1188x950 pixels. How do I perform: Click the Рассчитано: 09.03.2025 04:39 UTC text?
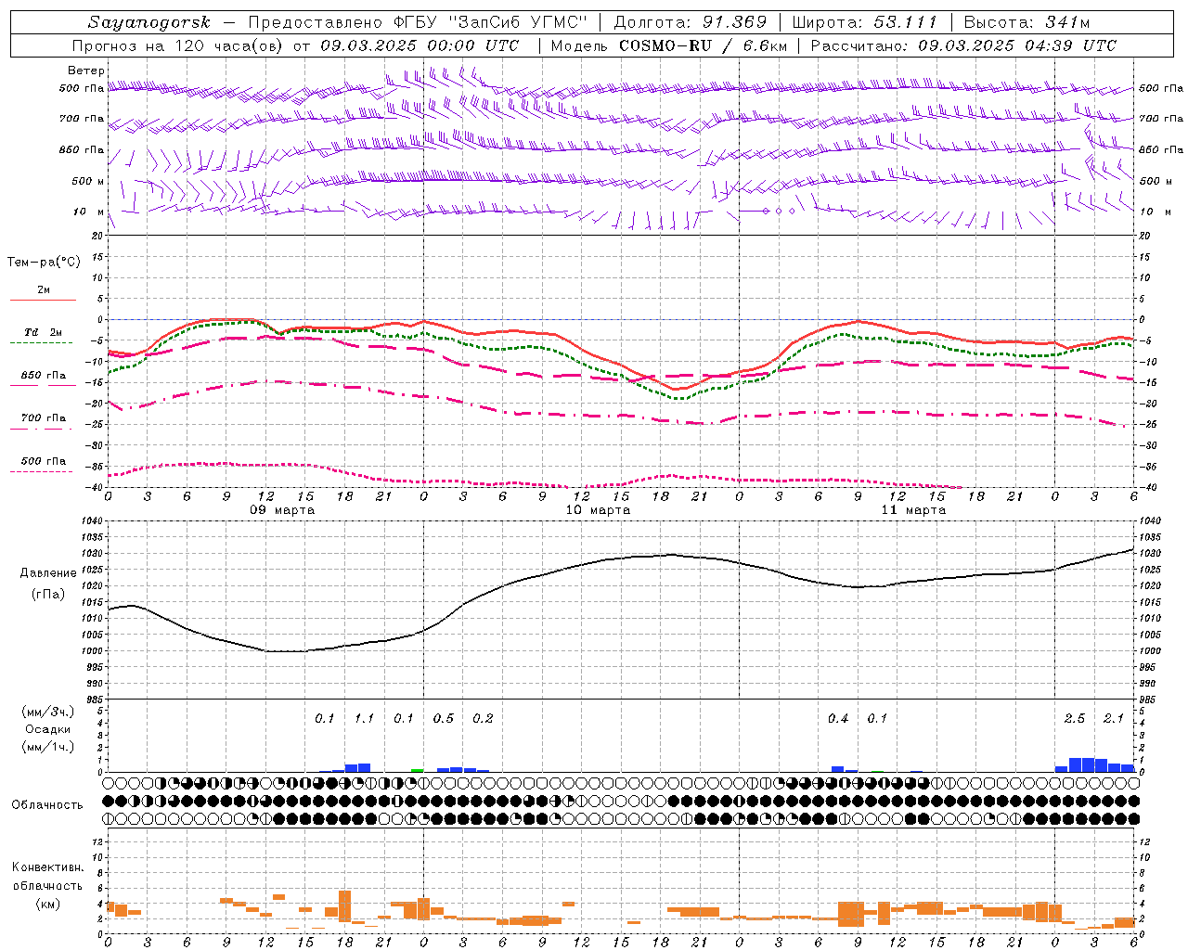pyautogui.click(x=963, y=45)
